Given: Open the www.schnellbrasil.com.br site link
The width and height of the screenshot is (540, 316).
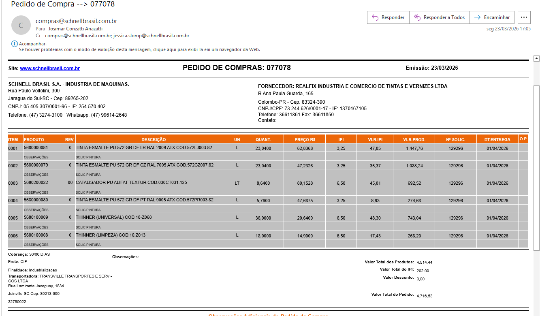Looking at the screenshot, I should click(x=50, y=68).
